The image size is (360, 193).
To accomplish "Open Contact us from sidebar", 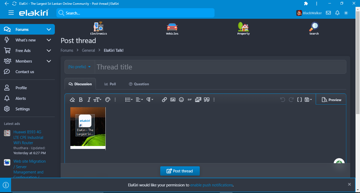I will click(25, 72).
